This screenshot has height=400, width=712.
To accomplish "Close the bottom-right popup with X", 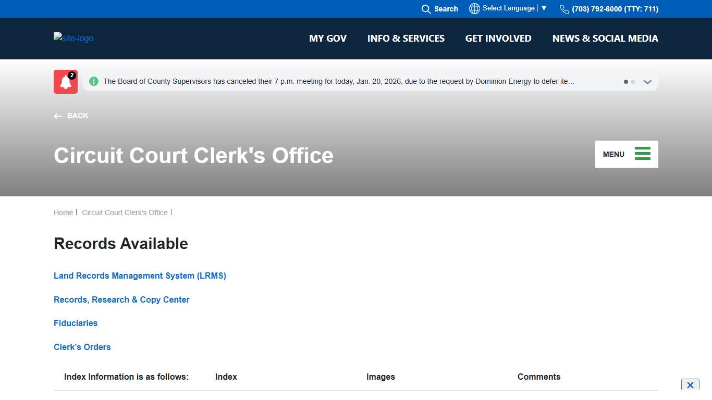I will tap(690, 385).
